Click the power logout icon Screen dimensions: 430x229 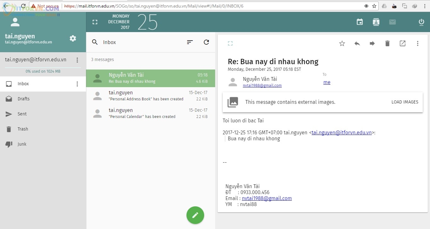421,22
